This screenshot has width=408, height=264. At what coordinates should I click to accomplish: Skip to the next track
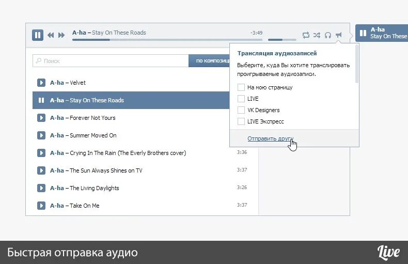(61, 35)
